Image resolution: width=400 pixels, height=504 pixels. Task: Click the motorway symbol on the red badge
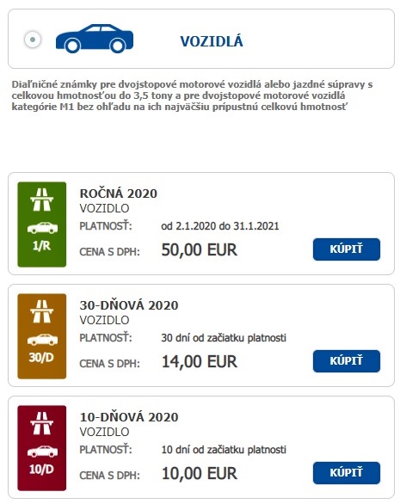[x=42, y=423]
